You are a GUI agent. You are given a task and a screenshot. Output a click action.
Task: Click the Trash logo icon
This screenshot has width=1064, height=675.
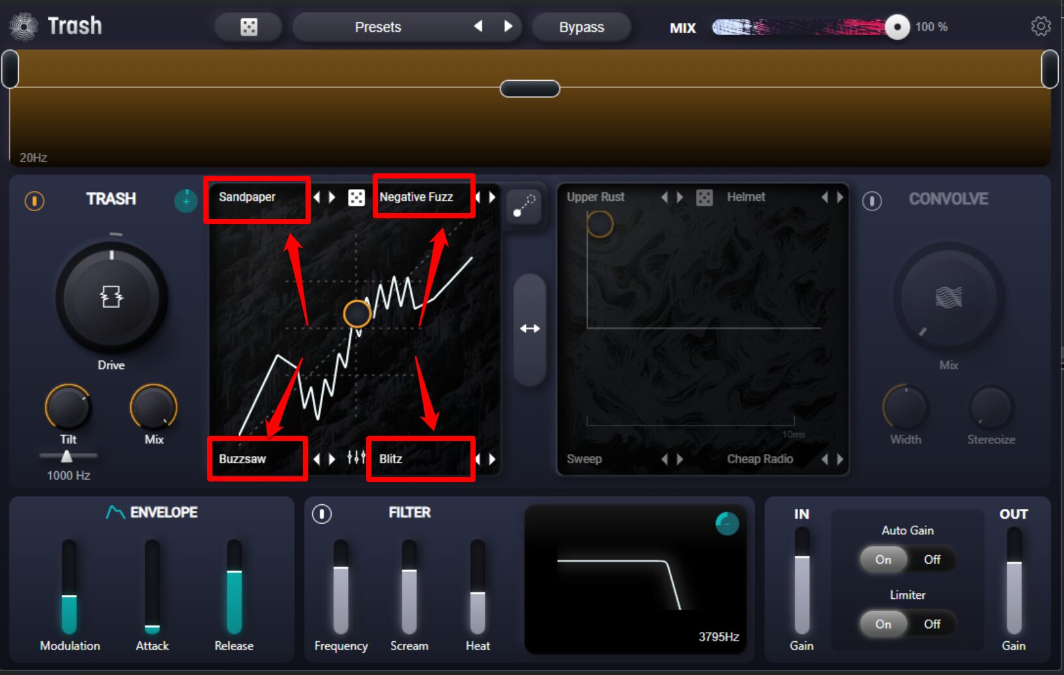tap(24, 26)
